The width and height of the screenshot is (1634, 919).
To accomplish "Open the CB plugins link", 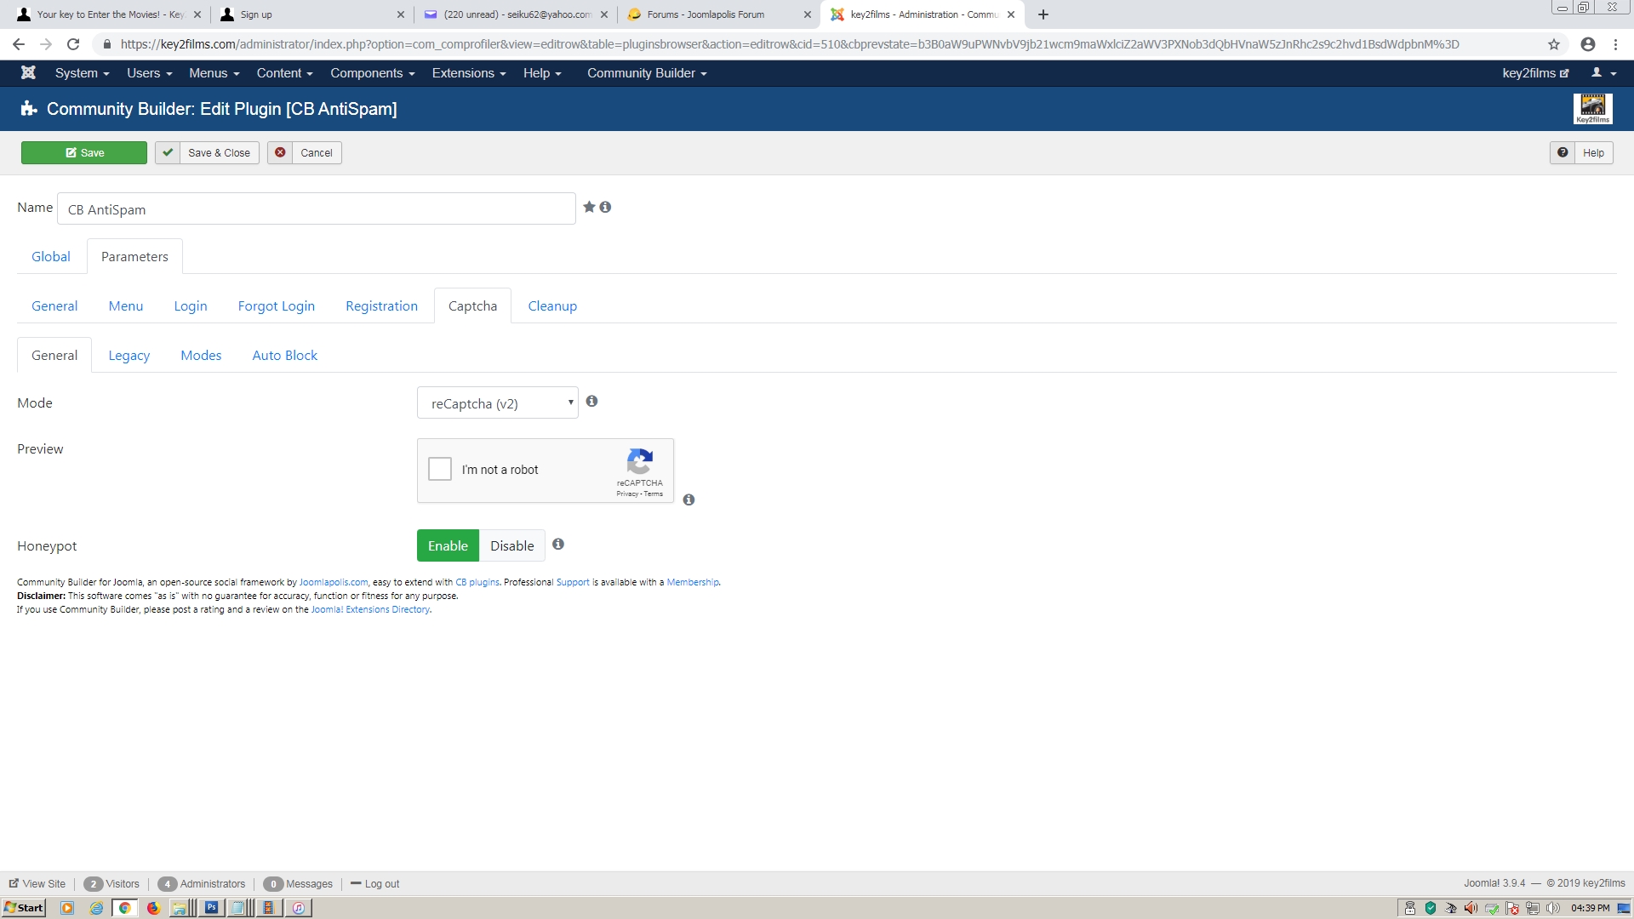I will coord(477,582).
